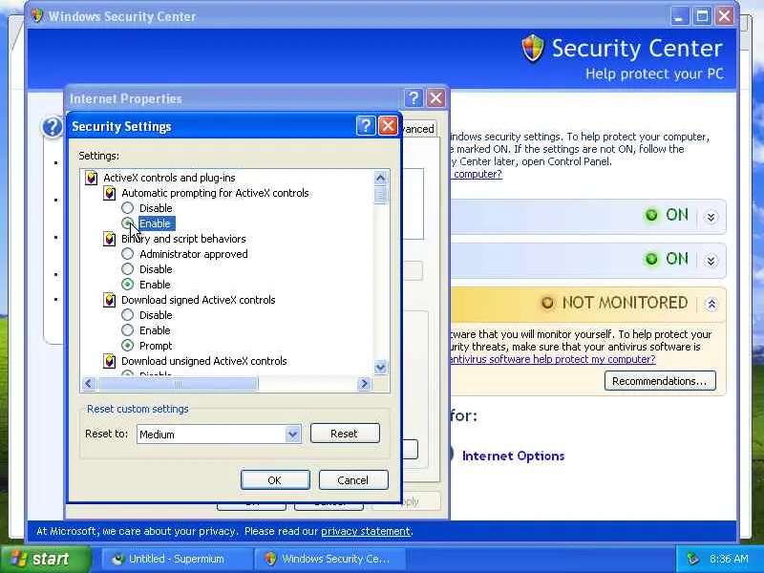764x573 pixels.
Task: Select Disable under Automatic prompting for ActiveX
Action: pyautogui.click(x=128, y=208)
